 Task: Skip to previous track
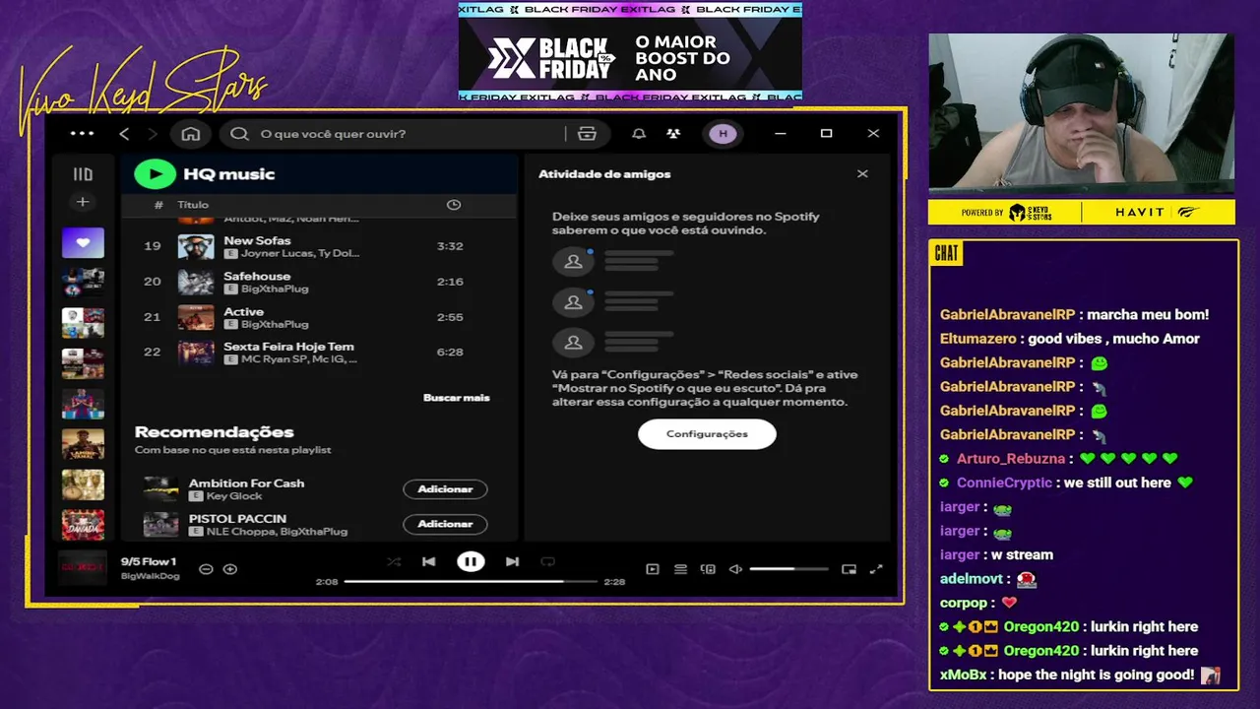(x=429, y=562)
